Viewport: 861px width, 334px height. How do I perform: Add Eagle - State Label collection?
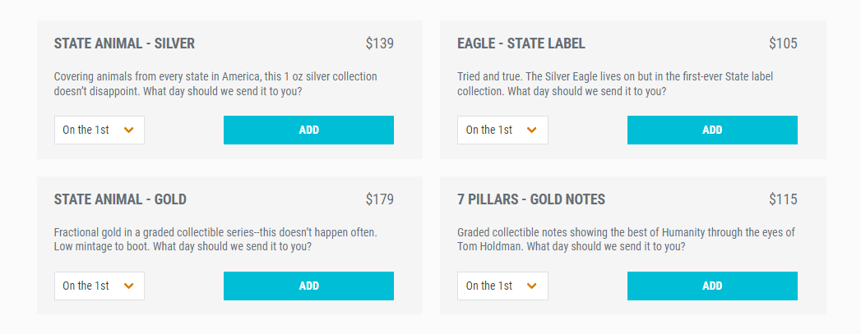tap(712, 130)
